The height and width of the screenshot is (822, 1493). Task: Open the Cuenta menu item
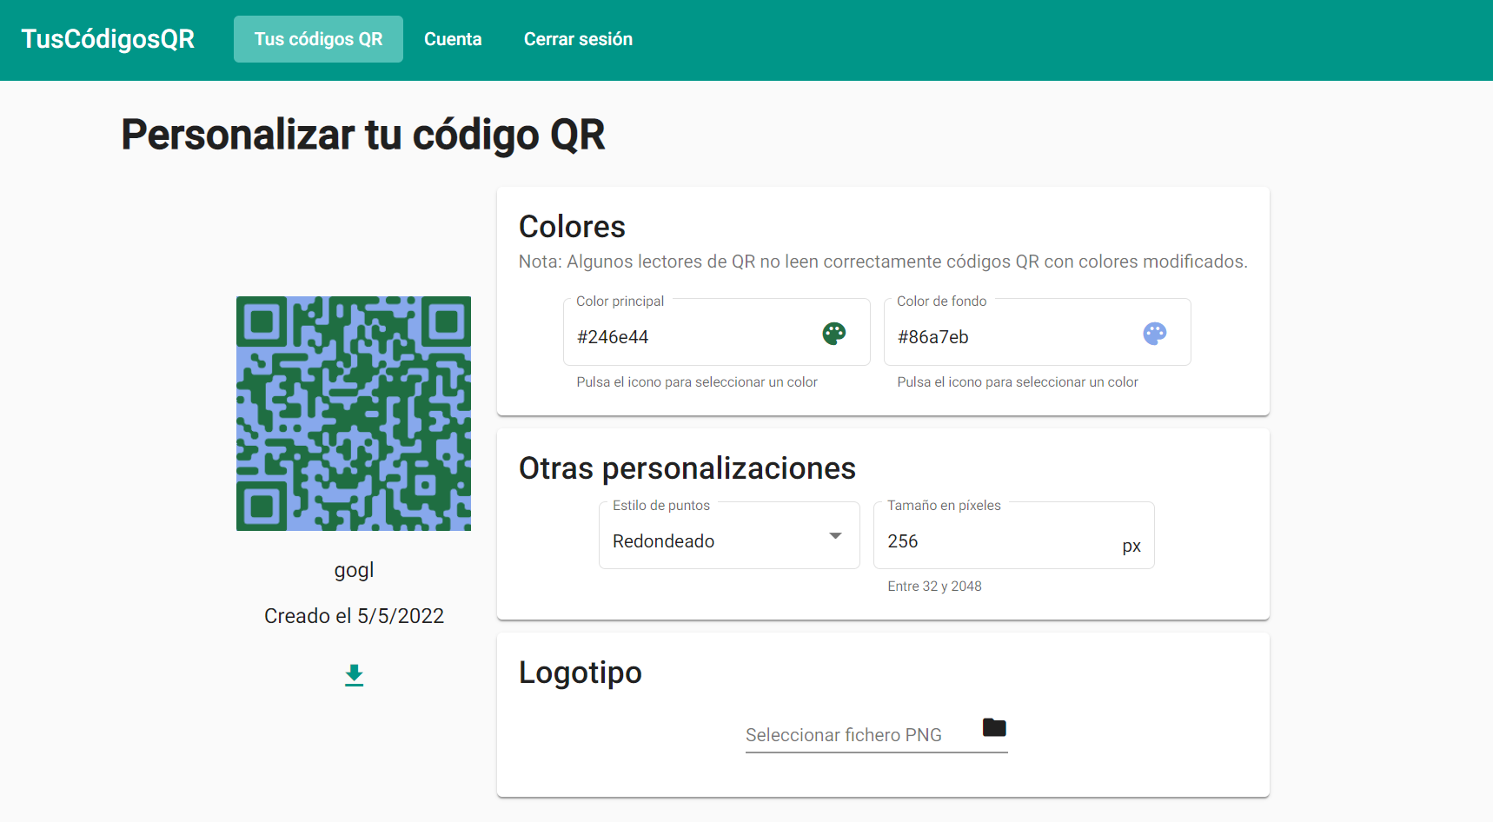(453, 39)
